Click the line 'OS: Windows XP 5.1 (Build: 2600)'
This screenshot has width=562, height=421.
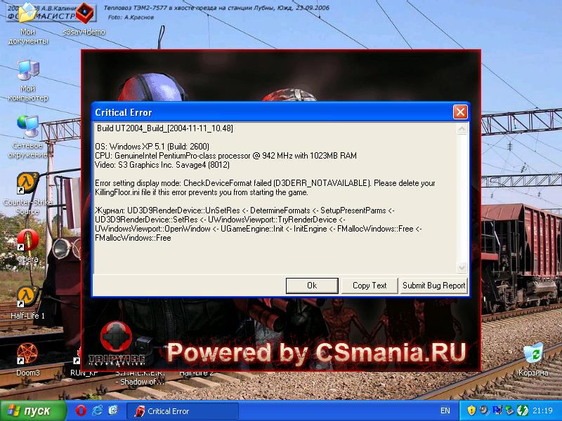click(x=152, y=147)
